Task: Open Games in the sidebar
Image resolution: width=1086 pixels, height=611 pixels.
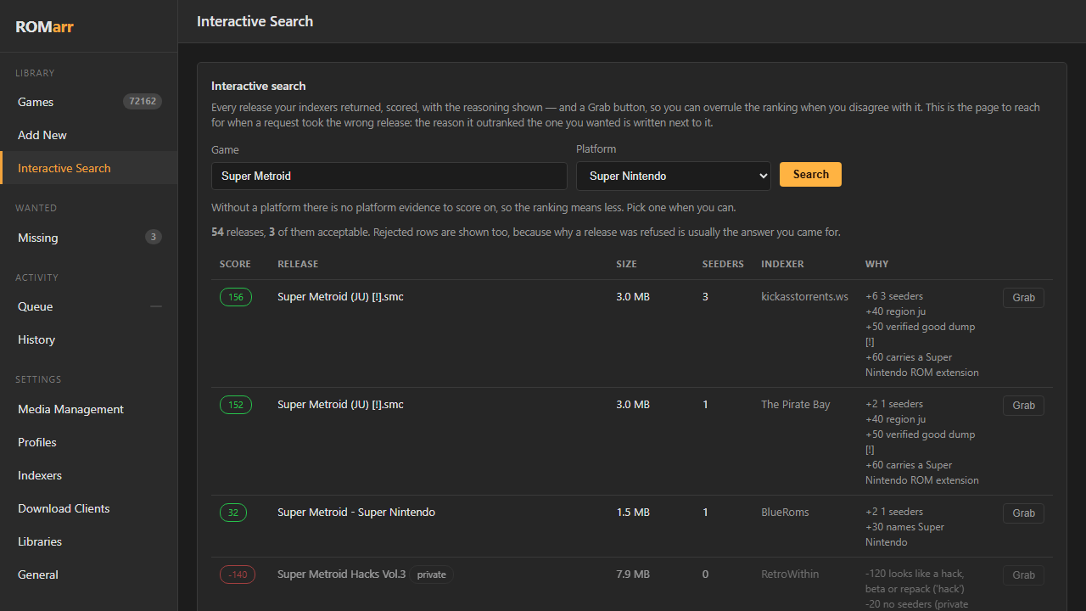Action: (88, 102)
